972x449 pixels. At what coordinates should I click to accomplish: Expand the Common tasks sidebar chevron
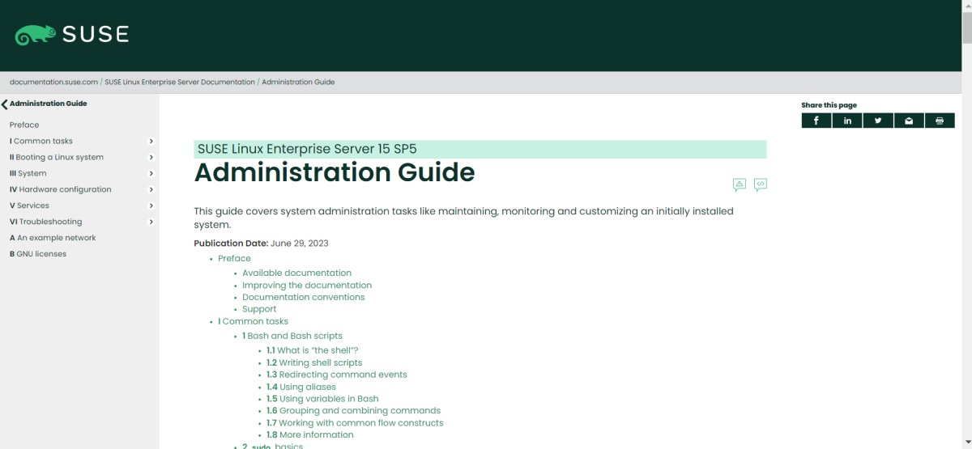[x=151, y=141]
